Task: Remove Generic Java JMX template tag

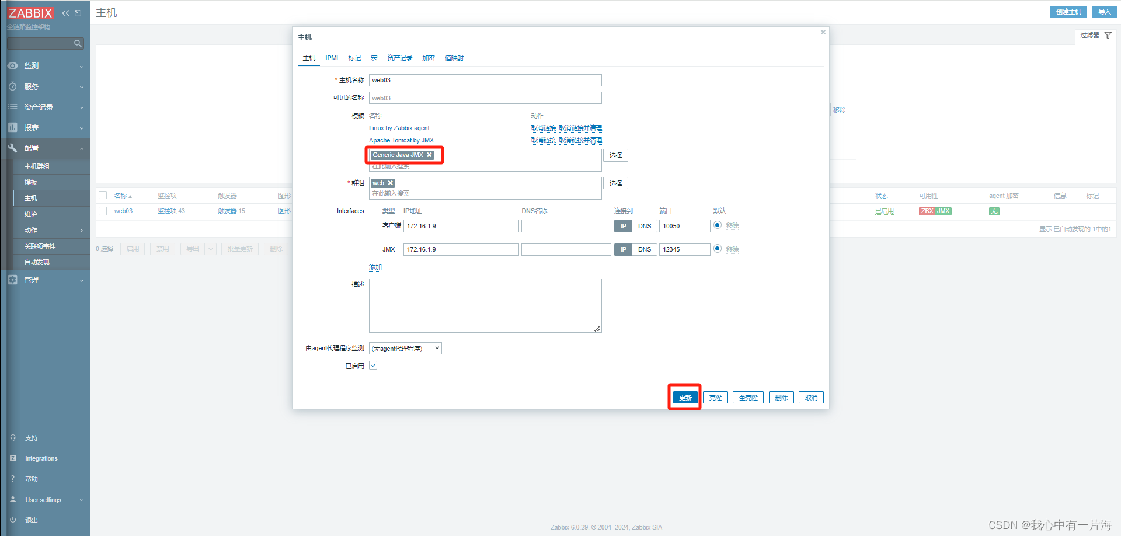Action: [429, 155]
